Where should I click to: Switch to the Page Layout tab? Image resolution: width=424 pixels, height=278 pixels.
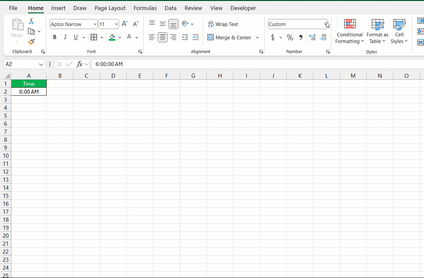pyautogui.click(x=110, y=8)
